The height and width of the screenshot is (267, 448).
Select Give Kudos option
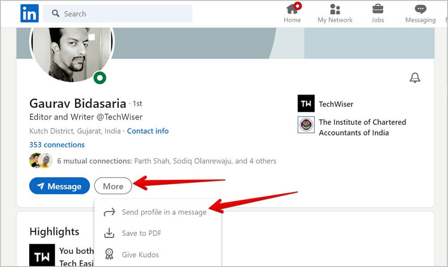click(158, 254)
